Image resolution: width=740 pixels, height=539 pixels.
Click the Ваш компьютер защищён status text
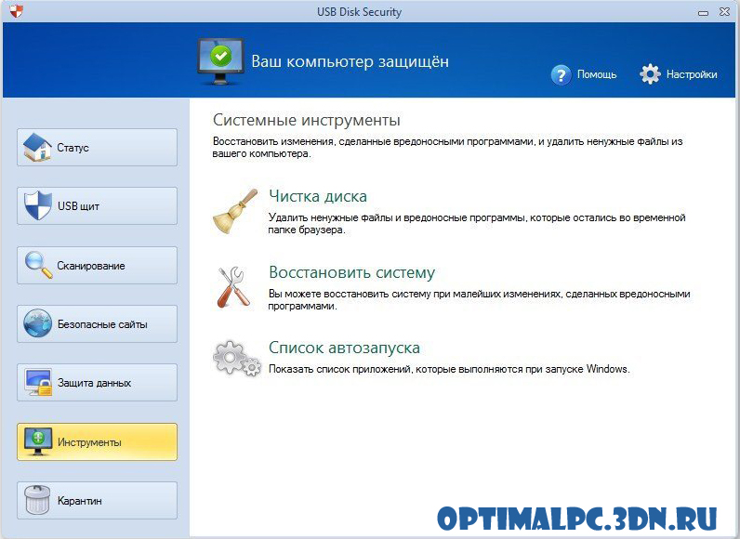[x=350, y=61]
